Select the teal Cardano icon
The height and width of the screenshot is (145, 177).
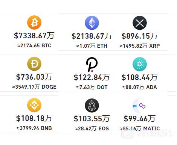pos(140,64)
